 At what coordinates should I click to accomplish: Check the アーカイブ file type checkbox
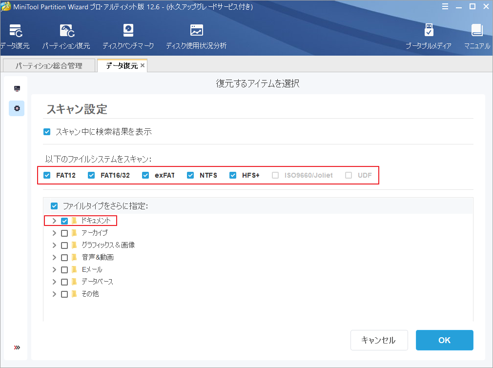tap(64, 233)
